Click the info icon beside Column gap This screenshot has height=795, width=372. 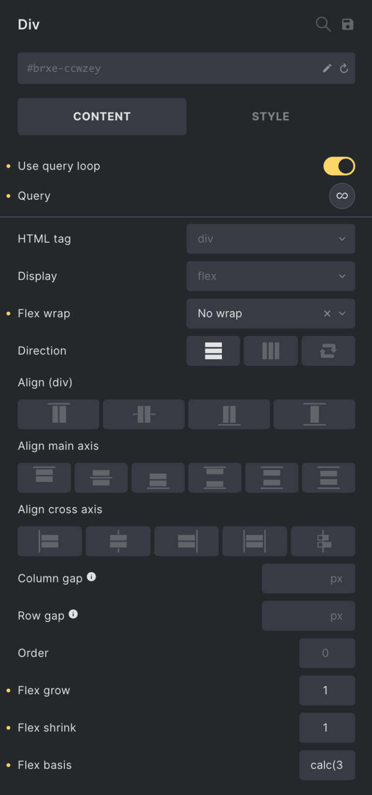coord(91,577)
